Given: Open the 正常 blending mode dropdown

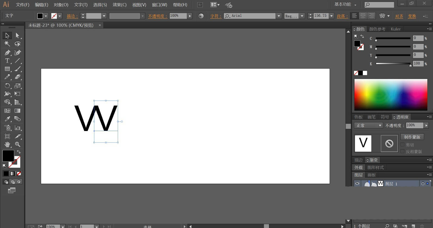Looking at the screenshot, I should (380, 125).
